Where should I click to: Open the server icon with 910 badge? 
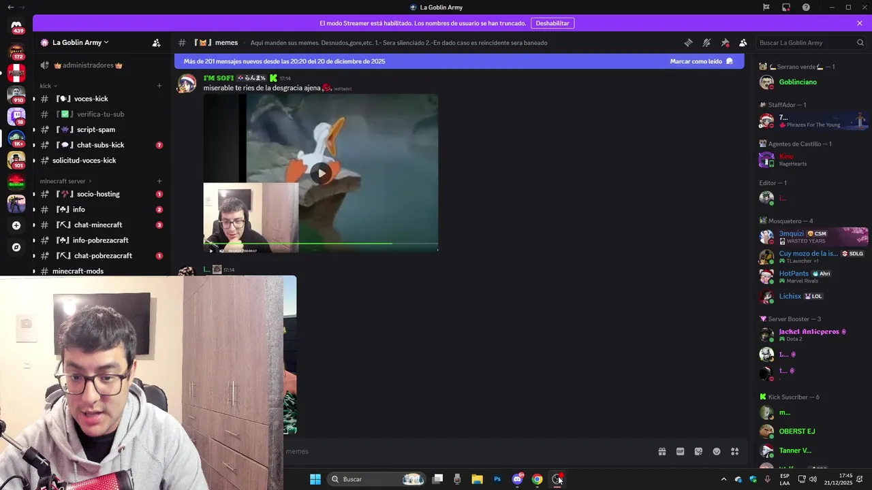point(16,95)
